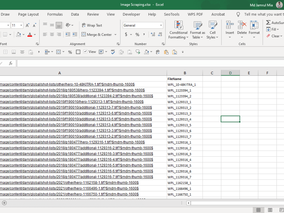Image resolution: width=284 pixels, height=213 pixels.
Task: Open Format as Table gallery
Action: point(197,30)
